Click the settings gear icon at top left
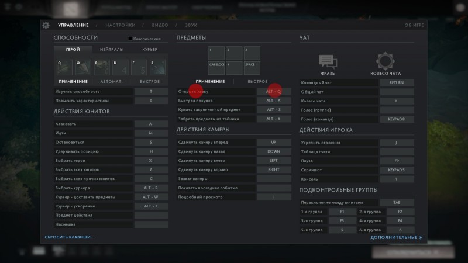This screenshot has width=468, height=263. click(46, 25)
